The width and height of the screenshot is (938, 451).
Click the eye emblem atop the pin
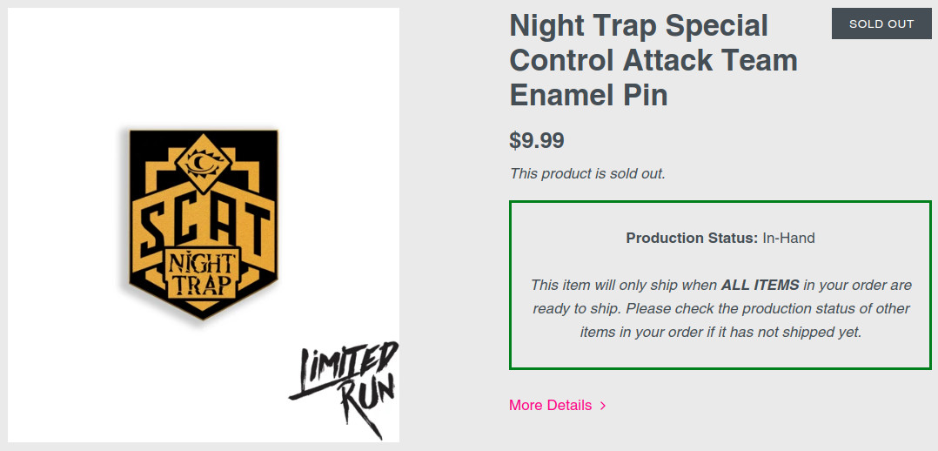[202, 161]
